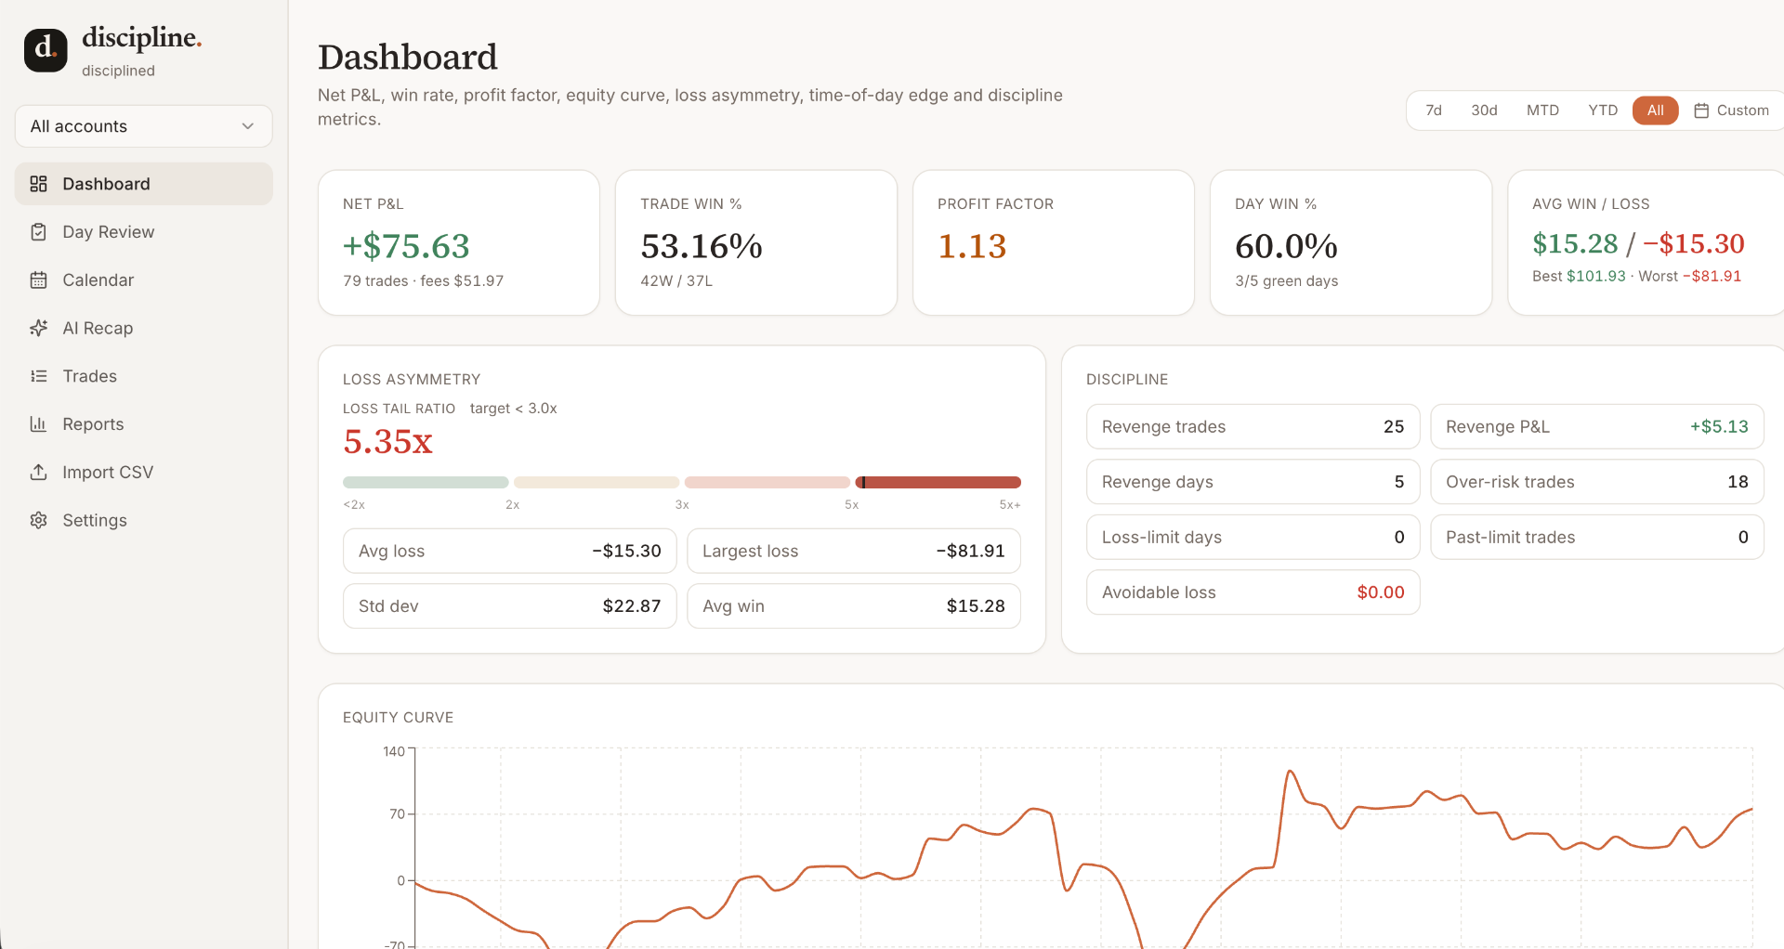Screen dimensions: 1784x949
Task: Choose a Custom date range
Action: click(x=1732, y=110)
